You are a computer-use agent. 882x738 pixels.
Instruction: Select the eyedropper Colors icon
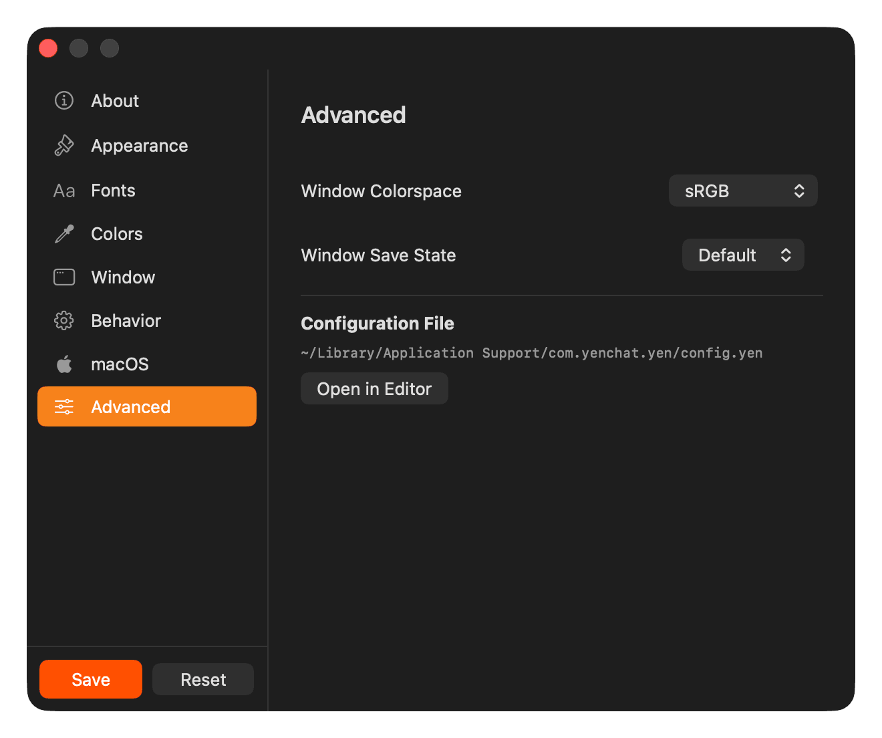click(63, 233)
